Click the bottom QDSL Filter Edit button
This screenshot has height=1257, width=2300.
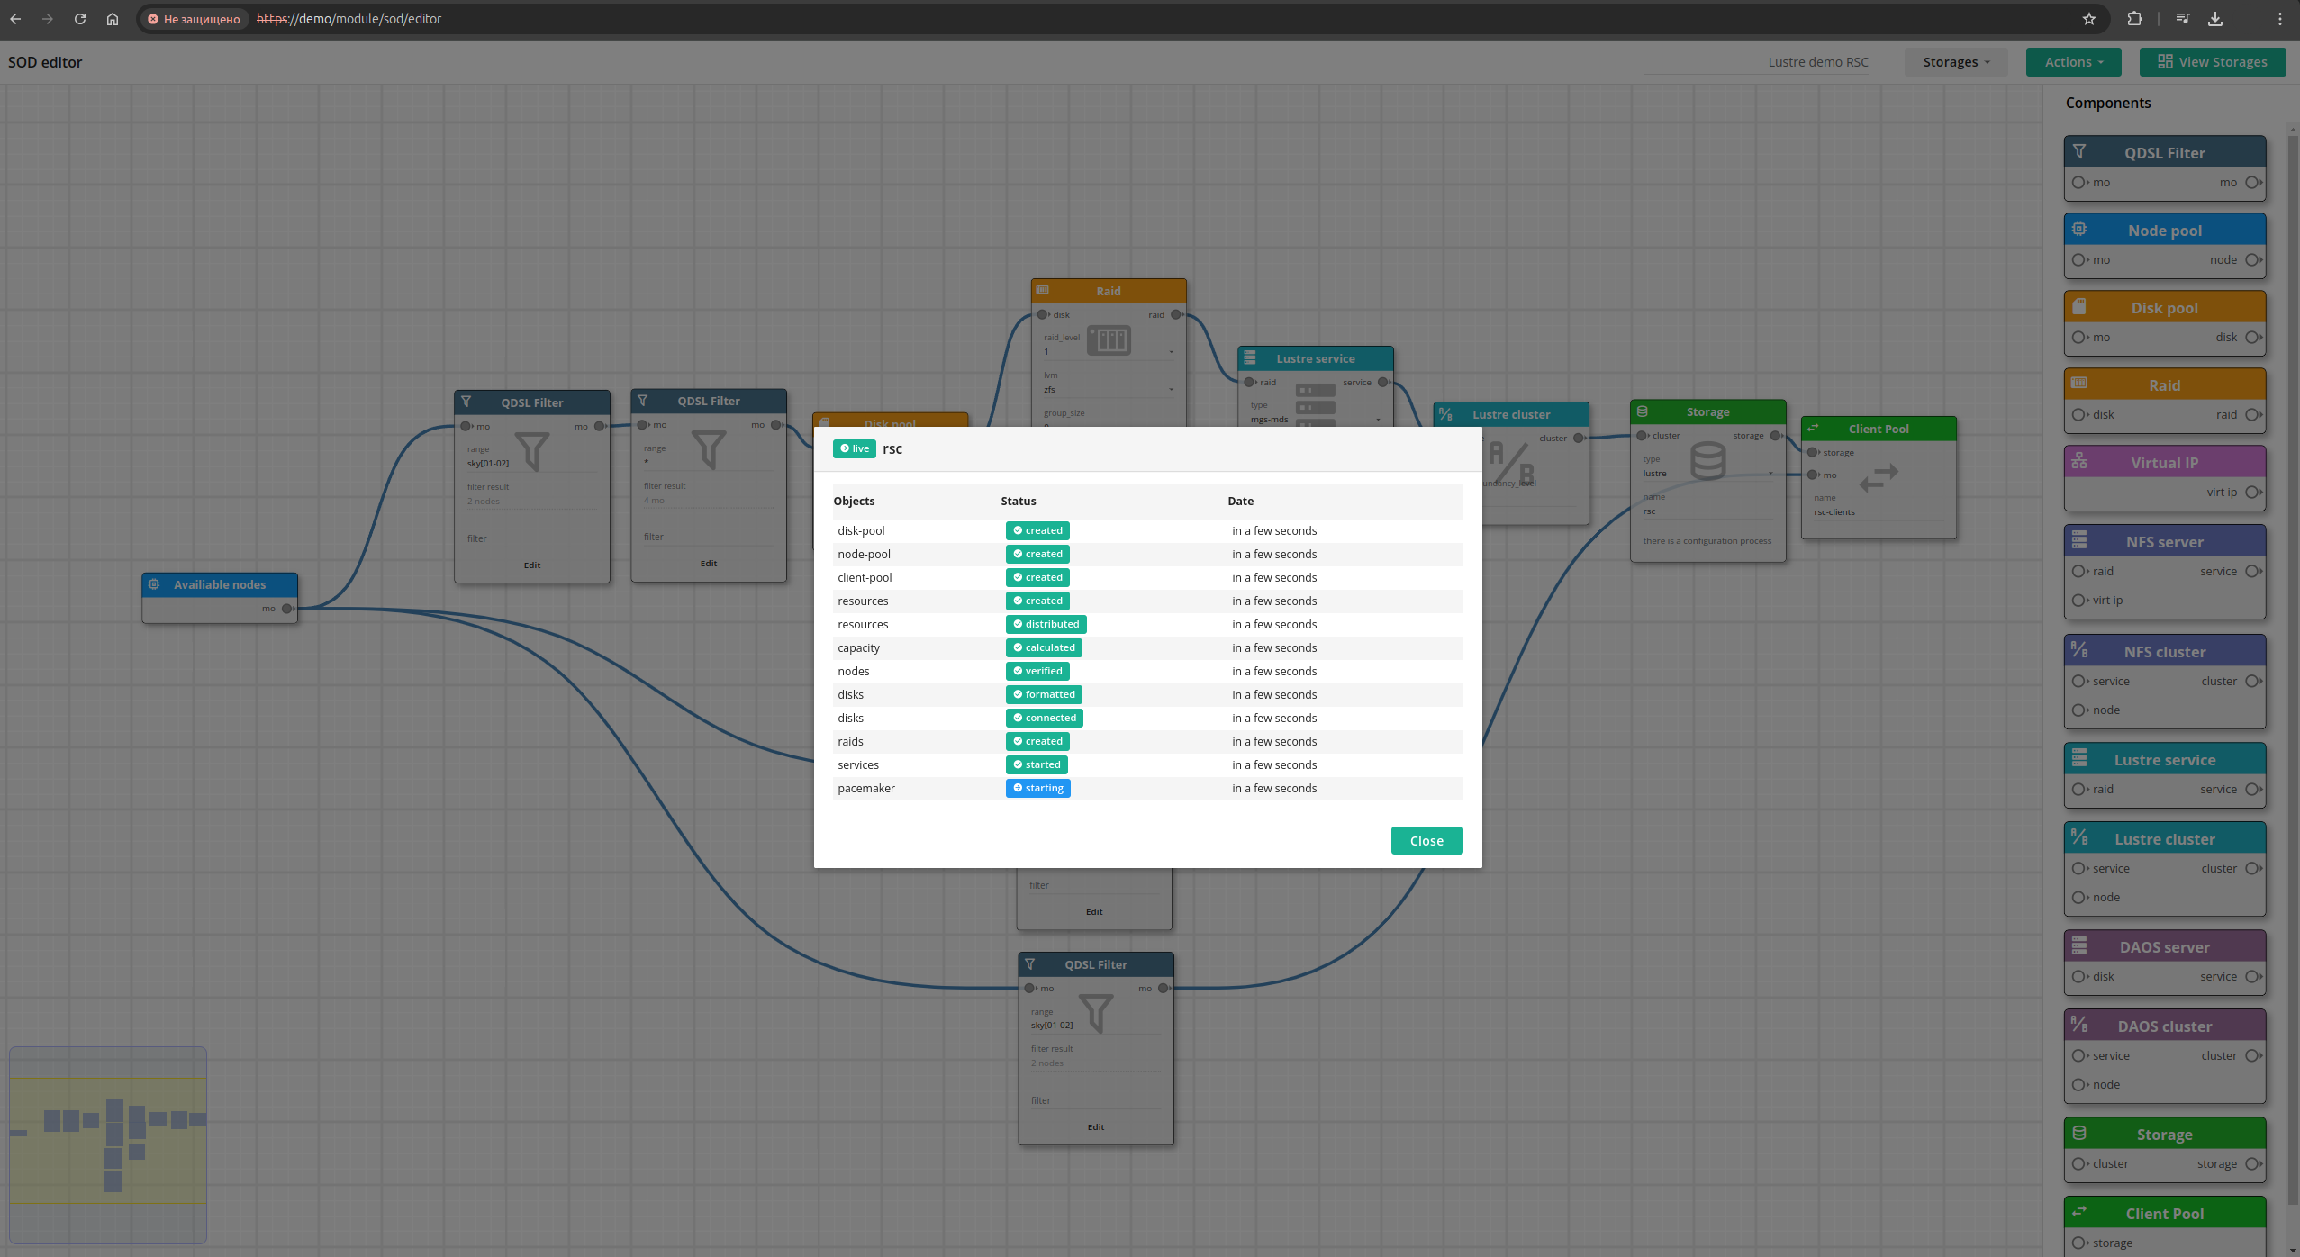(x=1096, y=1127)
